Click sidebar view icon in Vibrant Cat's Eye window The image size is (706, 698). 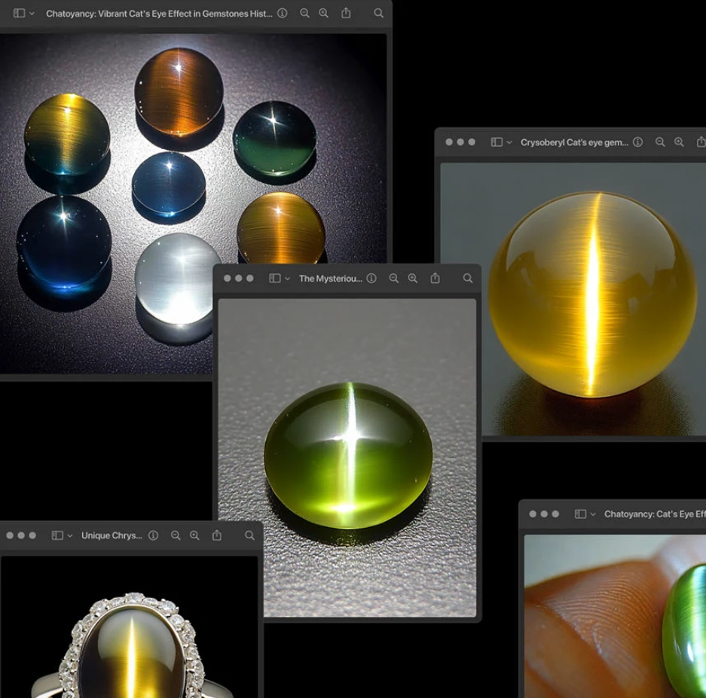pyautogui.click(x=20, y=13)
